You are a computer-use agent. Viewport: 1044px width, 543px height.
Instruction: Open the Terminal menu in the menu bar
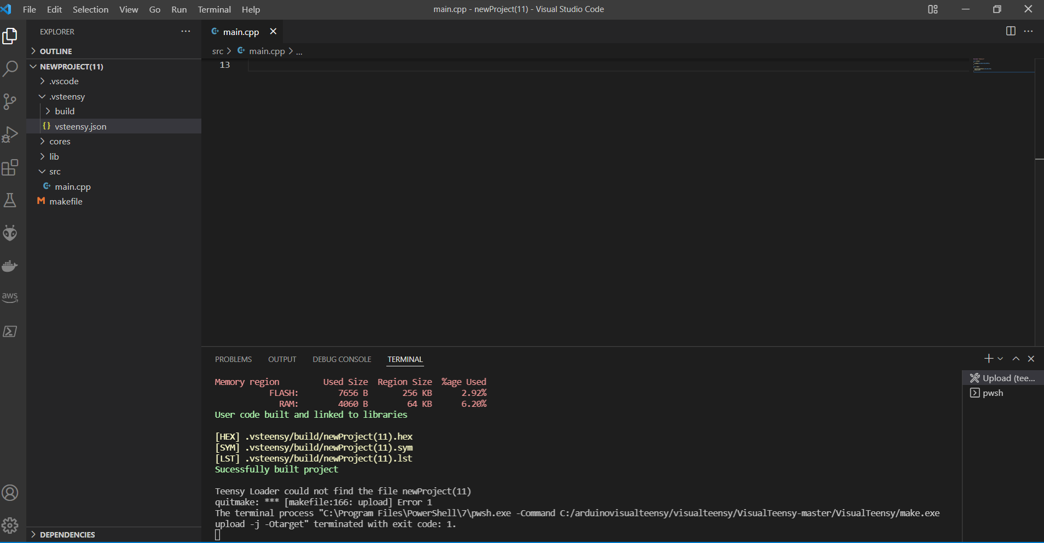tap(214, 9)
